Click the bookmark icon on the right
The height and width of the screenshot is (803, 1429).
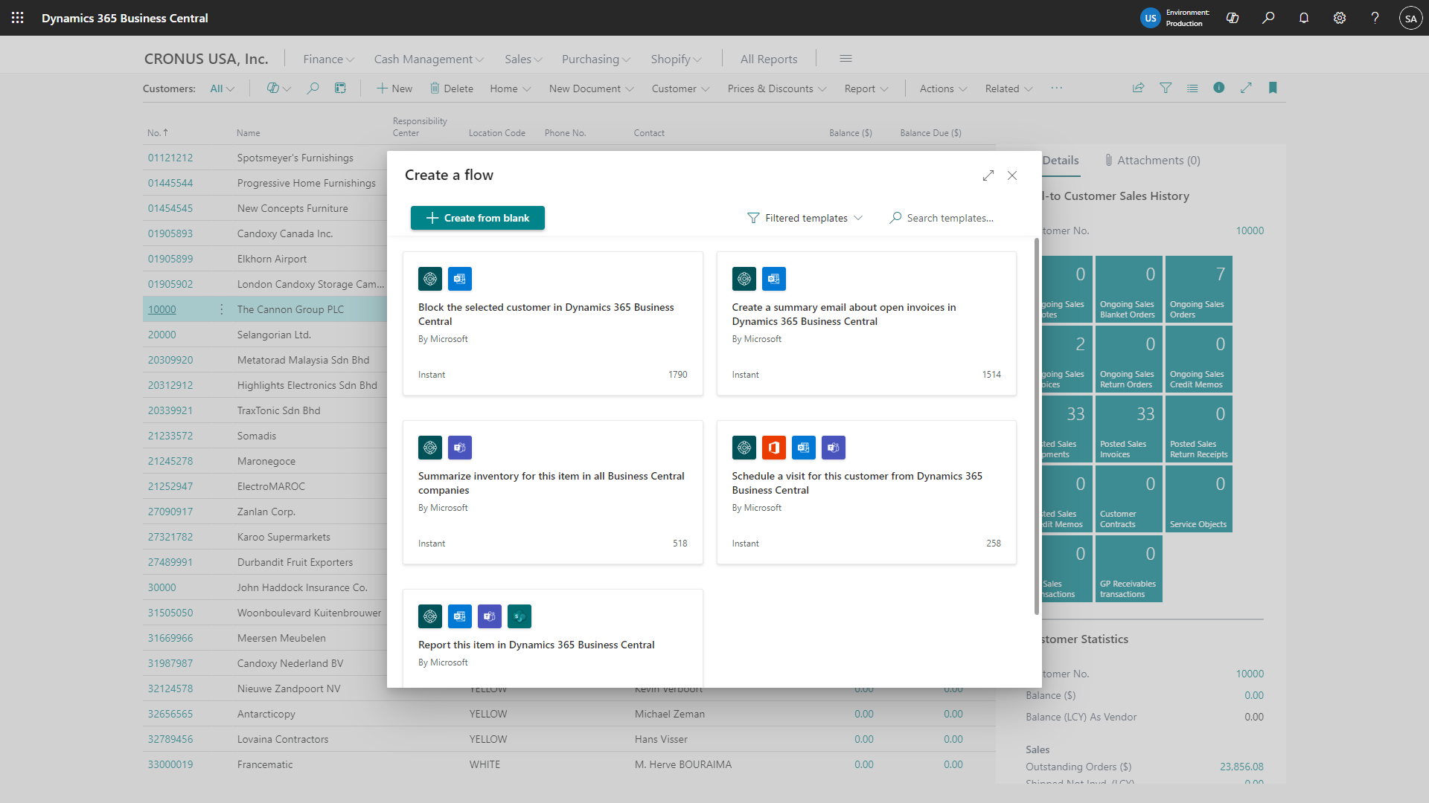[1273, 88]
